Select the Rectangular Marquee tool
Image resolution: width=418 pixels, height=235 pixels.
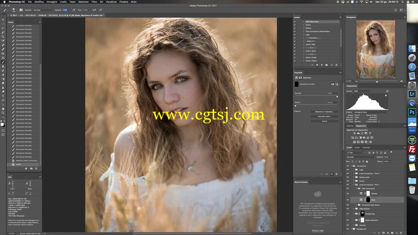coord(3,24)
